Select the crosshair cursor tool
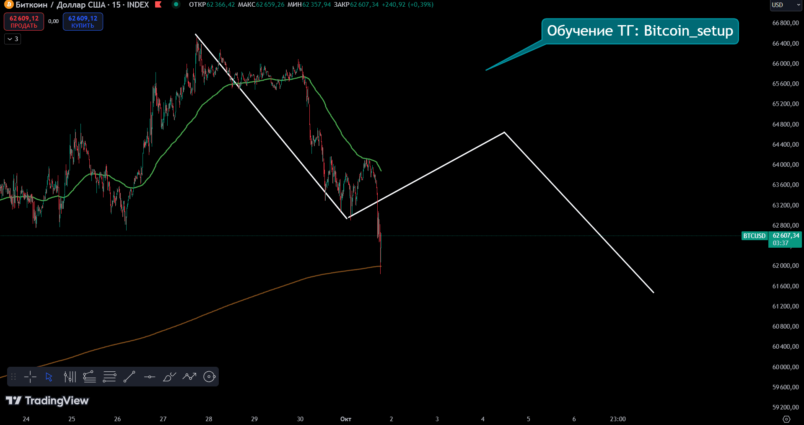Image resolution: width=804 pixels, height=425 pixels. pyautogui.click(x=30, y=377)
